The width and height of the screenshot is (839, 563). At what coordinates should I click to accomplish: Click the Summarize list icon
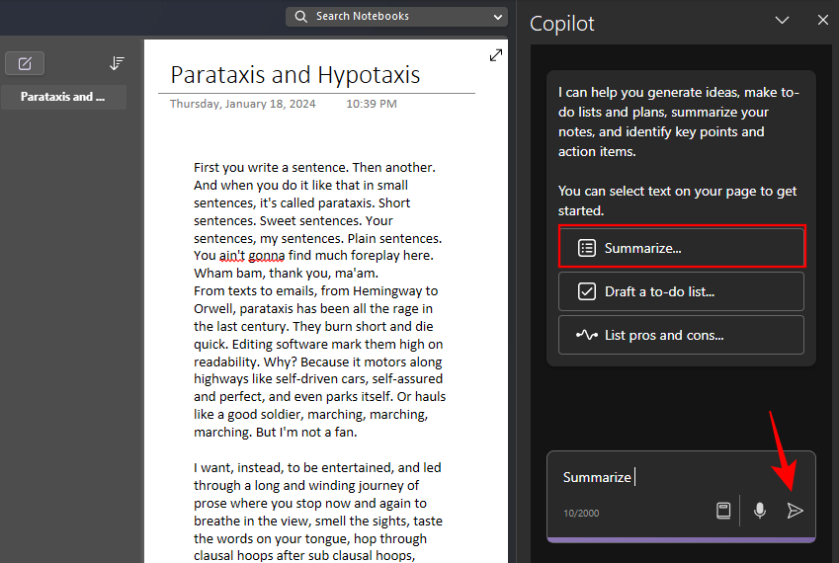[587, 248]
